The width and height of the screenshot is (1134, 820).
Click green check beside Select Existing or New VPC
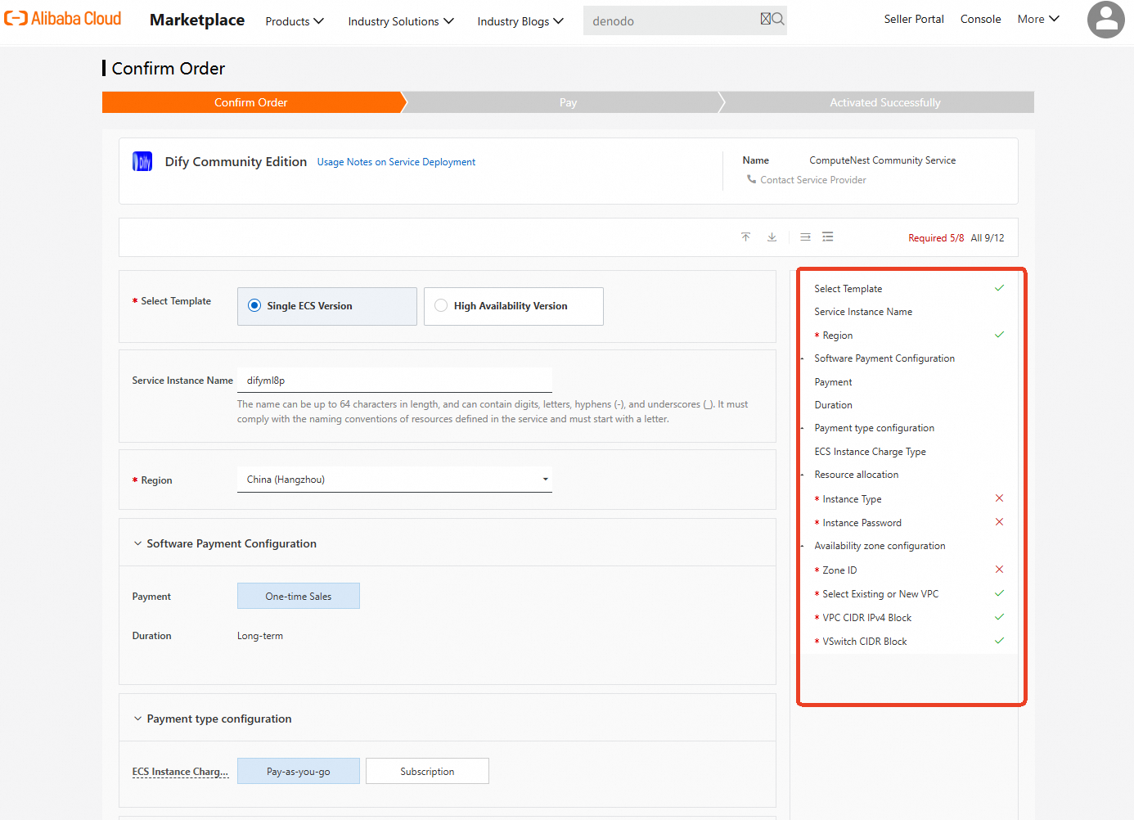coord(999,593)
